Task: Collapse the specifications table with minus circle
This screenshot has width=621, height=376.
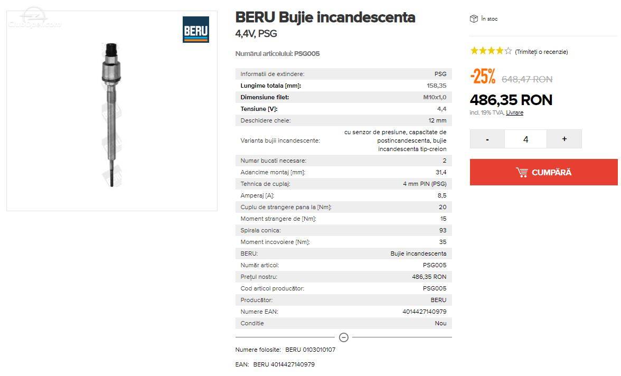Action: pyautogui.click(x=344, y=337)
